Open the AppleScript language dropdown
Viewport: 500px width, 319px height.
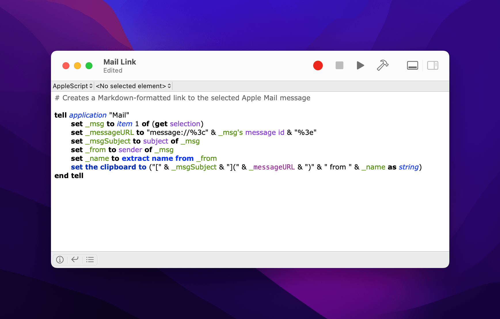tap(73, 86)
